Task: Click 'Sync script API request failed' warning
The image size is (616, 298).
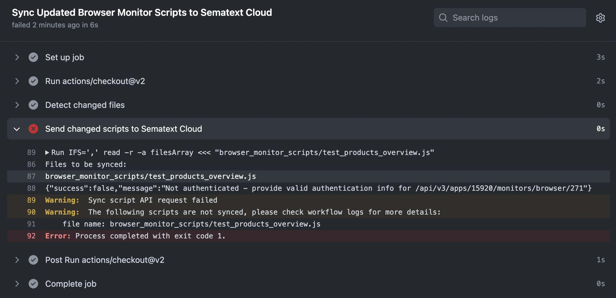Action: coord(153,200)
